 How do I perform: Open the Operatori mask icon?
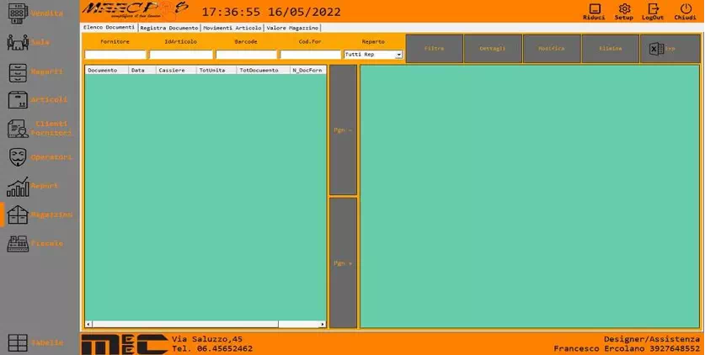[18, 157]
